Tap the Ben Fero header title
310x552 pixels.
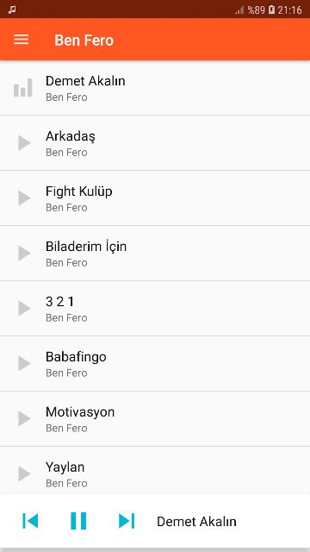(84, 41)
